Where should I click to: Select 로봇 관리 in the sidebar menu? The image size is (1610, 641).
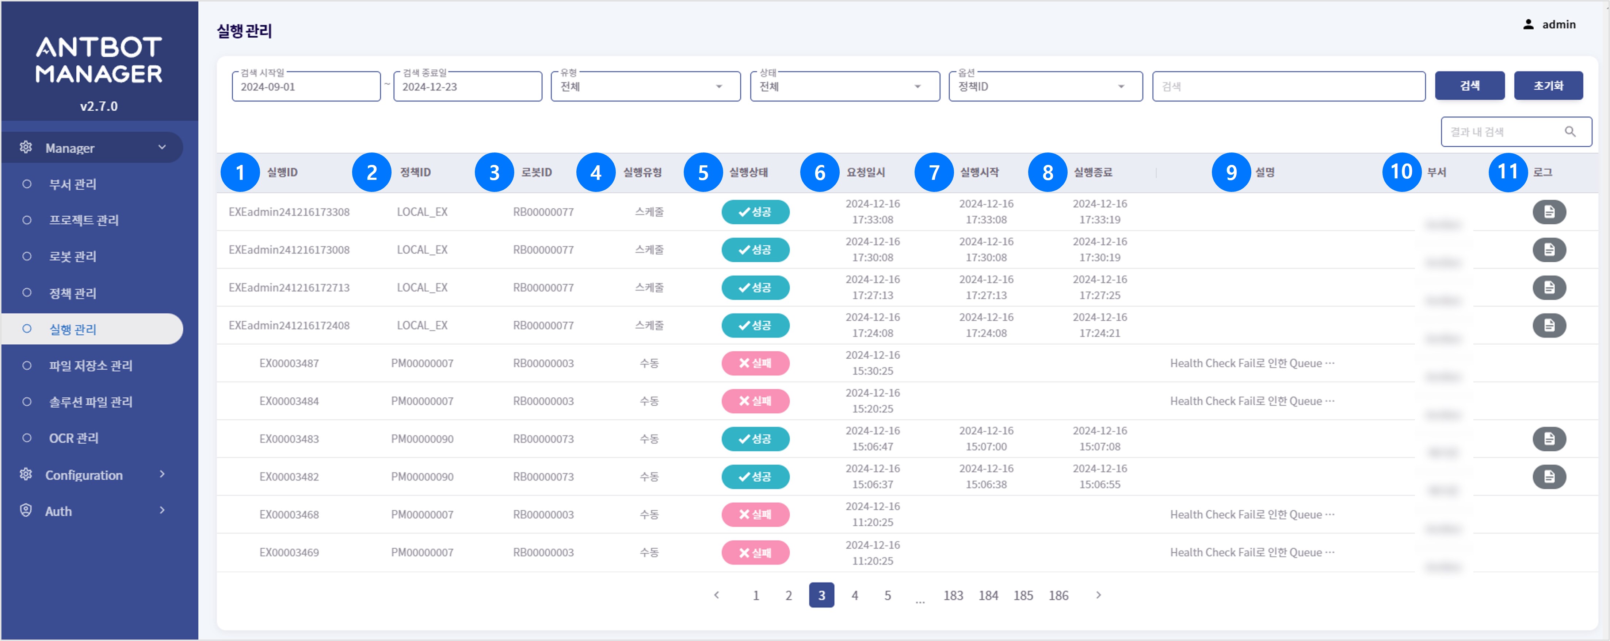pyautogui.click(x=72, y=256)
